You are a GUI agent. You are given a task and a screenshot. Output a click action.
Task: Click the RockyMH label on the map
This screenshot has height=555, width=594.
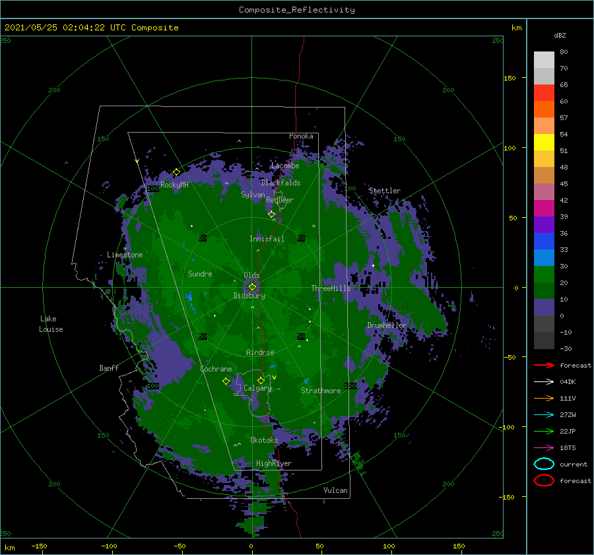174,185
